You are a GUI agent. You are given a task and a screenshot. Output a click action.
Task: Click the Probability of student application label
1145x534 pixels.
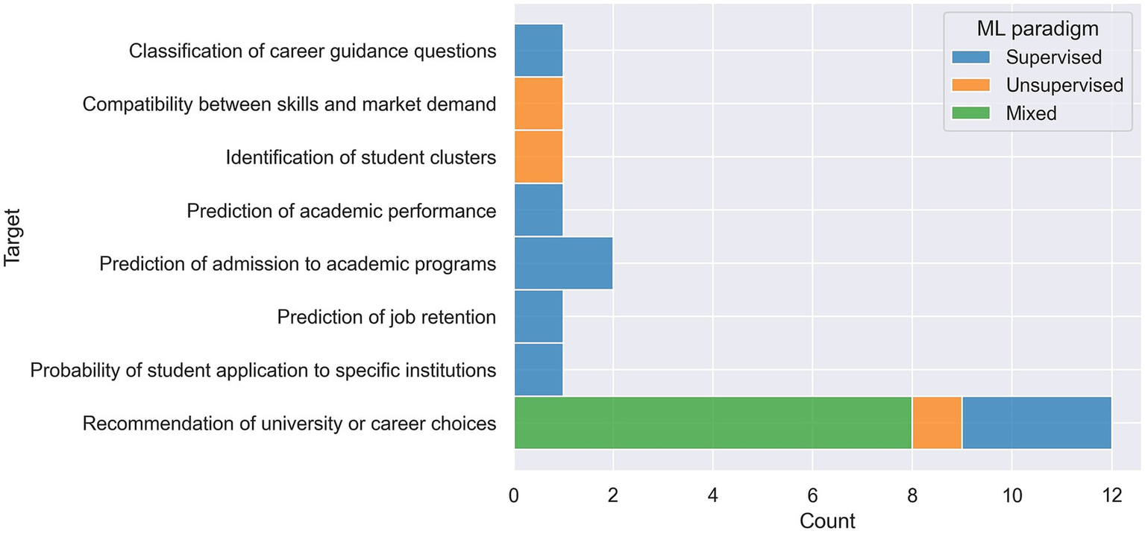click(x=263, y=370)
